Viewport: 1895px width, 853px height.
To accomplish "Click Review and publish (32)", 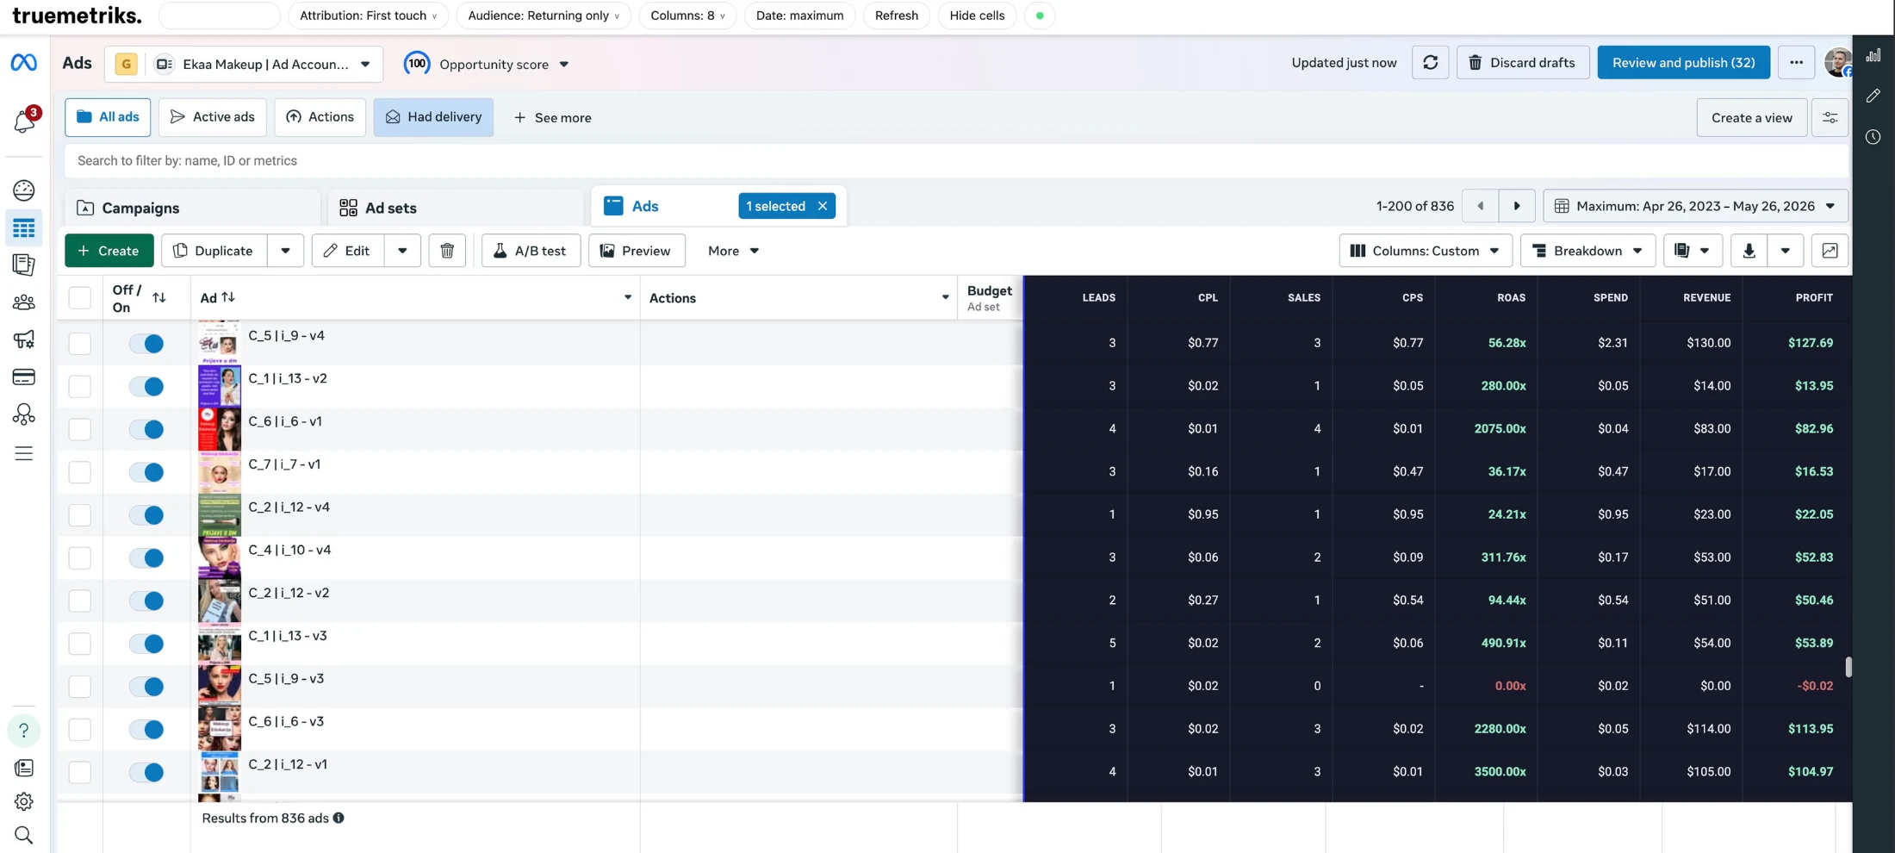I will tap(1683, 63).
